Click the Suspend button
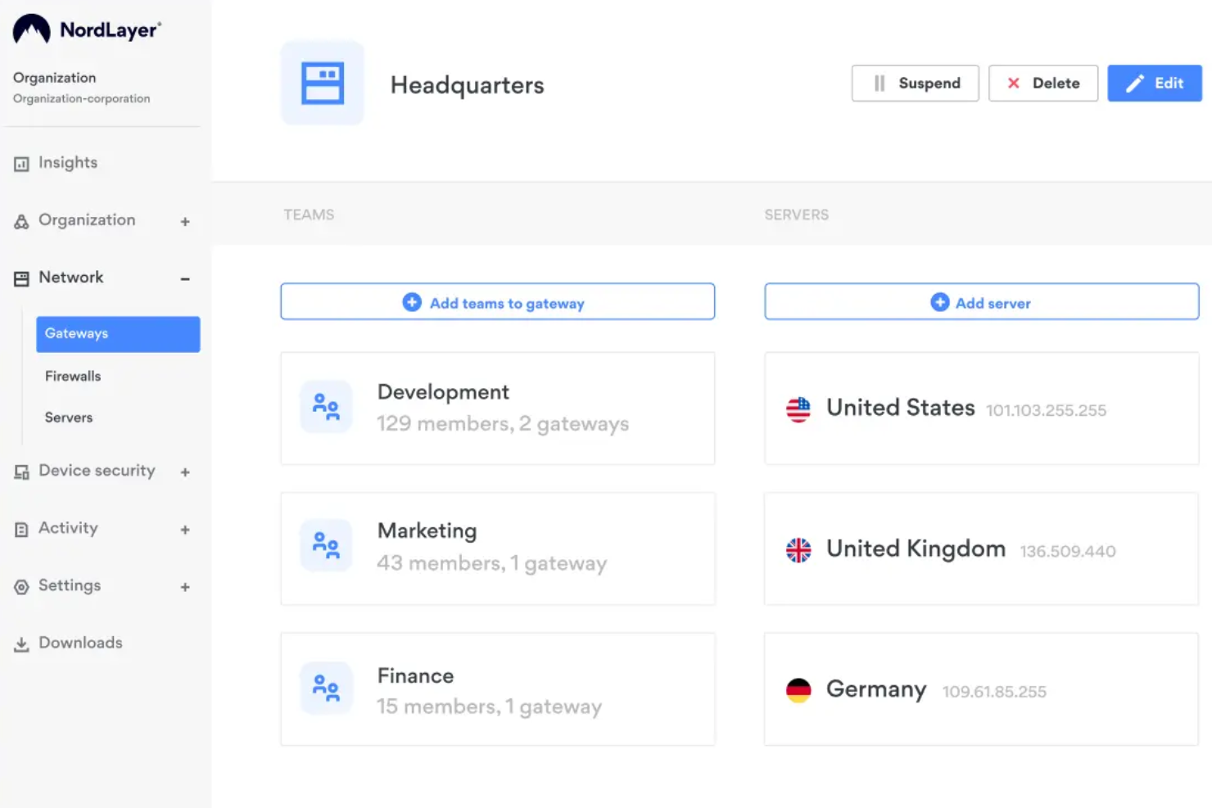 point(915,83)
